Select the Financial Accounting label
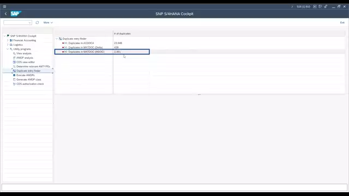349x196 pixels. point(25,40)
